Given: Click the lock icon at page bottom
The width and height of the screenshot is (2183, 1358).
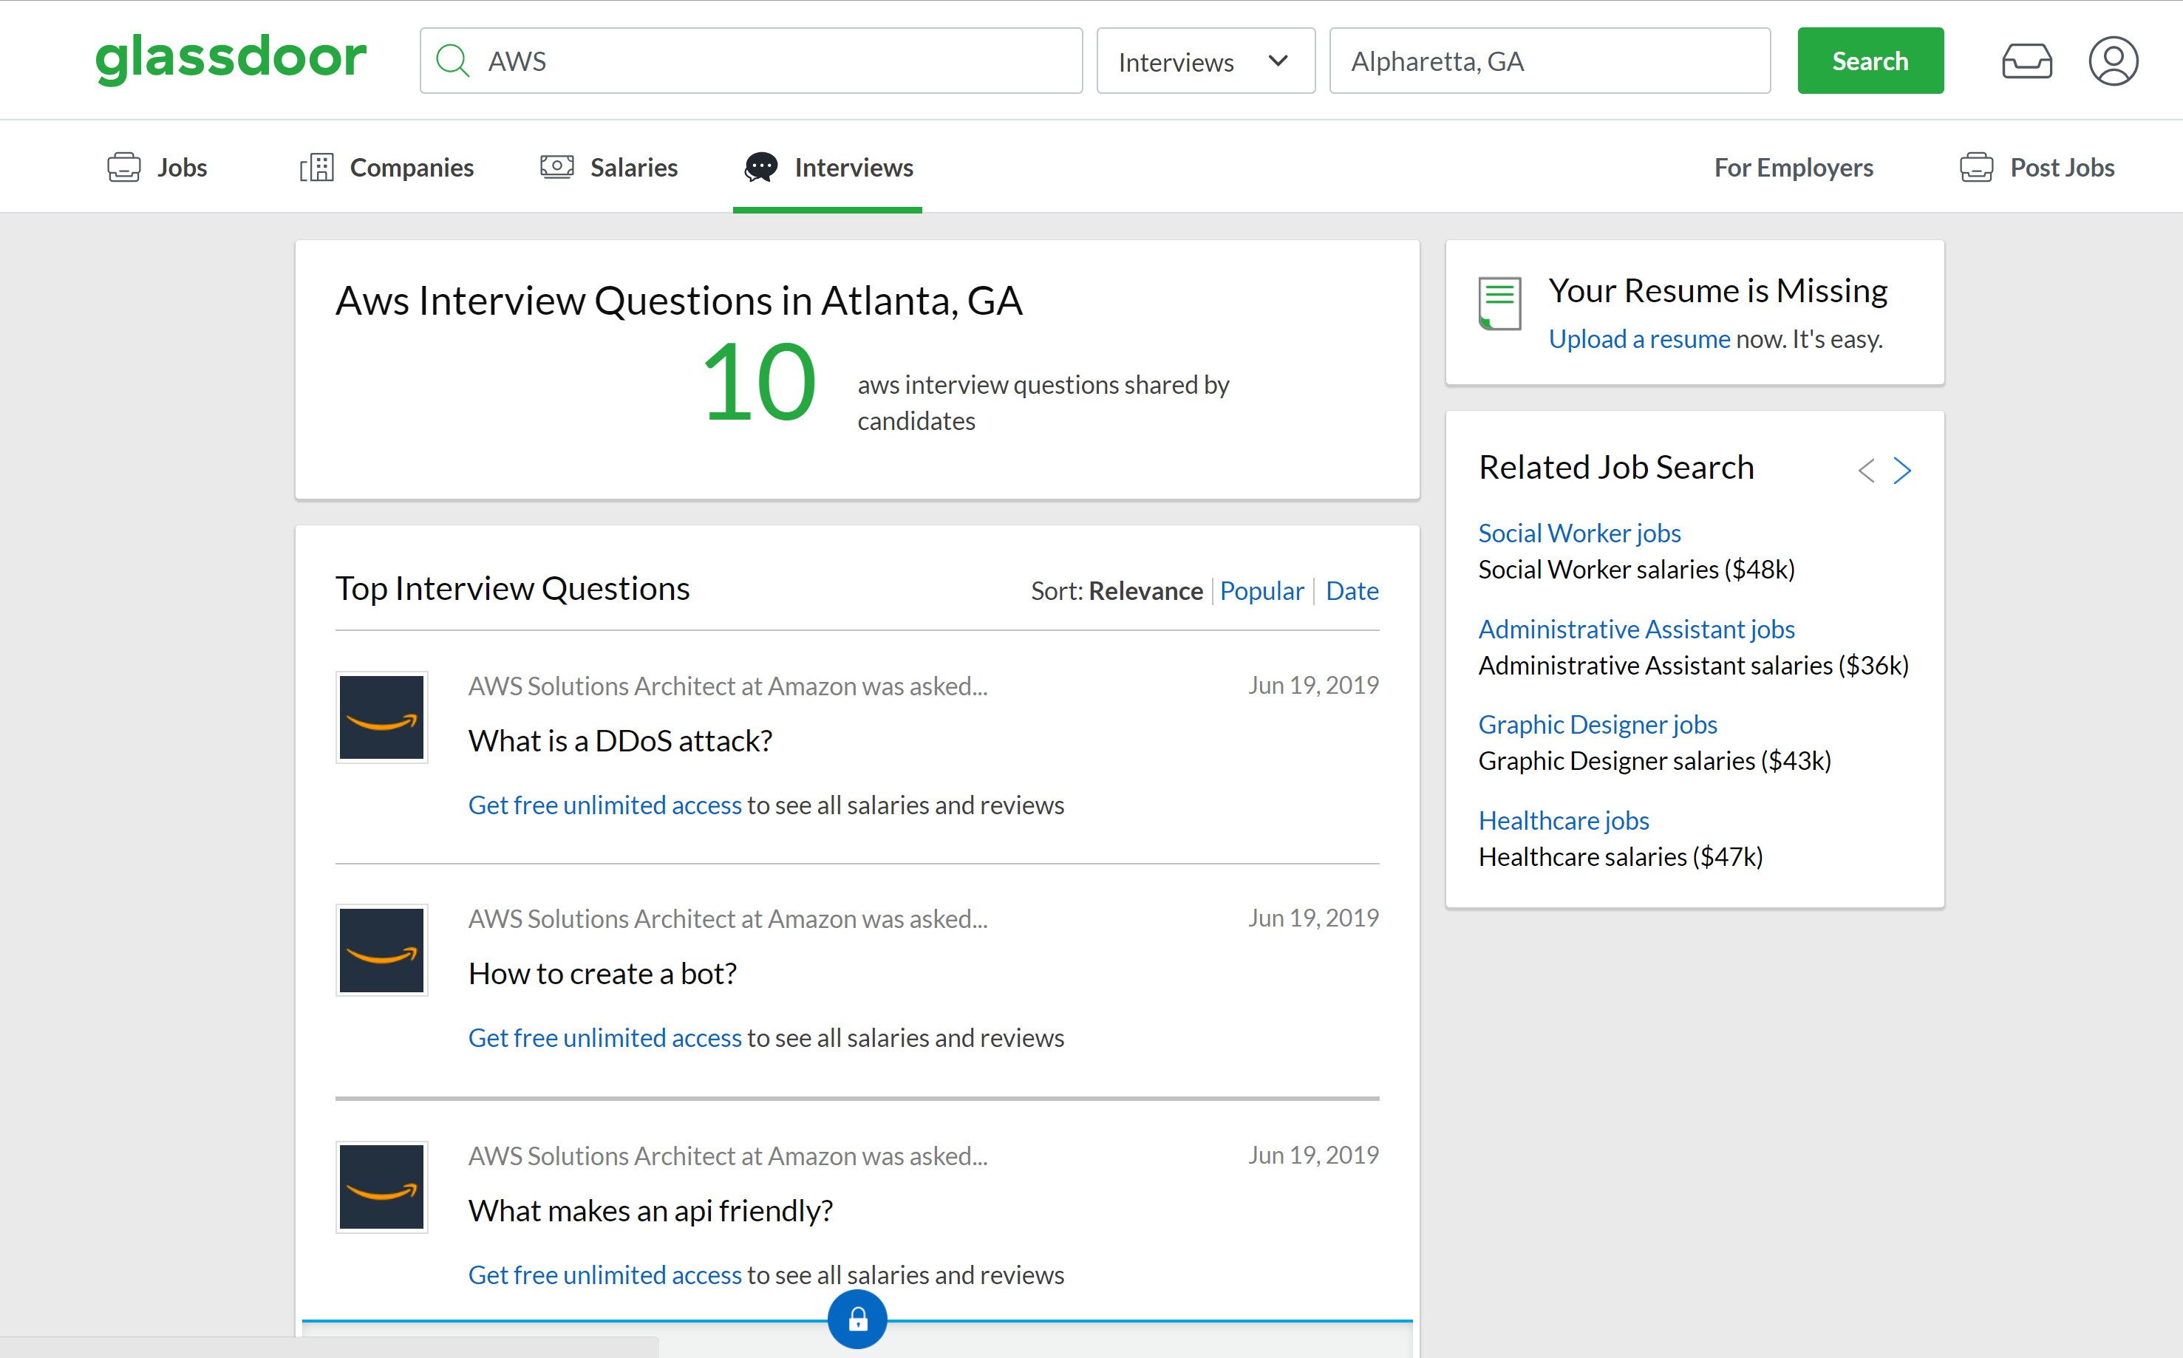Looking at the screenshot, I should (x=856, y=1319).
